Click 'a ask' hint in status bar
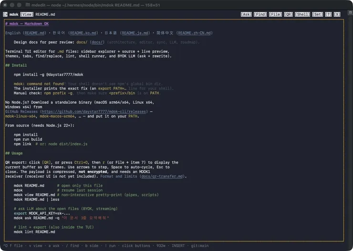The width and height of the screenshot is (353, 251). pos(54,246)
